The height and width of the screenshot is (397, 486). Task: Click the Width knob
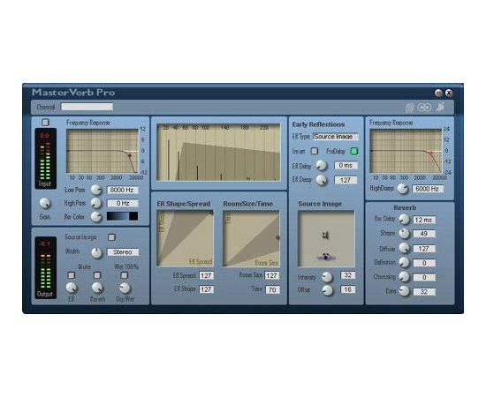[x=96, y=252]
